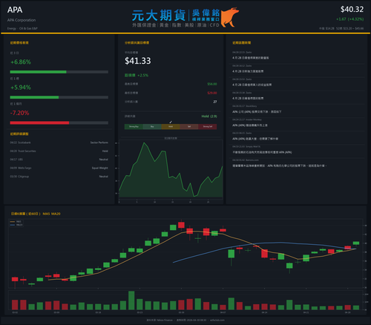Viewport: 371px width, 325px height.
Task: Click the Hold (2.9) consensus rating
Action: (209, 116)
